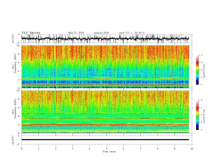Click the ch.2 colorbar 'log(PSD)(V²/Hz)' label

pos(204,116)
